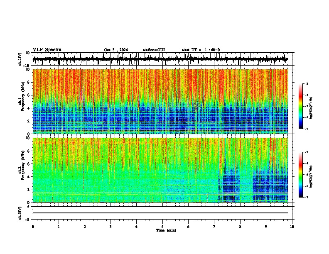Click the date "Oct. 3, 2024" in the header
Image resolution: width=329 pixels, height=254 pixels.
tap(116, 50)
